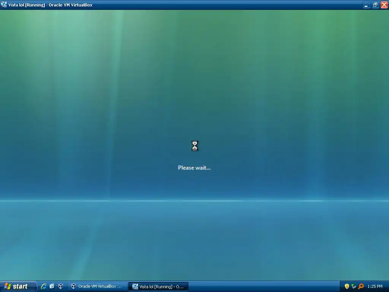This screenshot has height=292, width=389.
Task: Launch VirtualBox from quick launch cube icon
Action: pyautogui.click(x=61, y=286)
